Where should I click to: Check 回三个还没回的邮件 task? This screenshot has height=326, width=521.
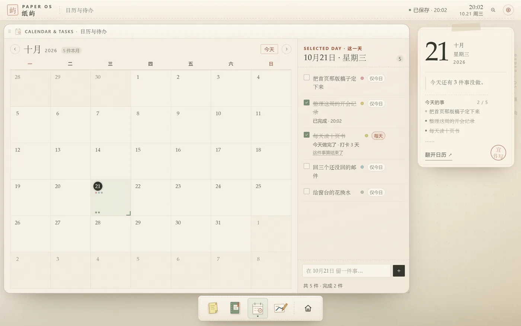307,166
